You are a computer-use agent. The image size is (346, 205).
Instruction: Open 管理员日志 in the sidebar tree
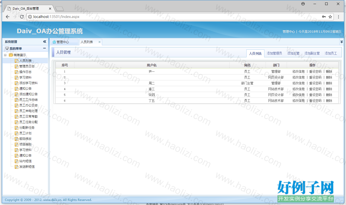click(27, 66)
